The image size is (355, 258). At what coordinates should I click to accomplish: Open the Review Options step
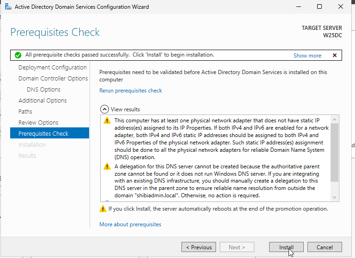pos(38,123)
